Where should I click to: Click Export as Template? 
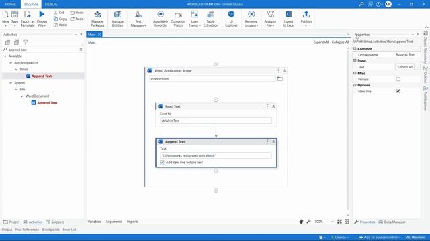point(28,19)
